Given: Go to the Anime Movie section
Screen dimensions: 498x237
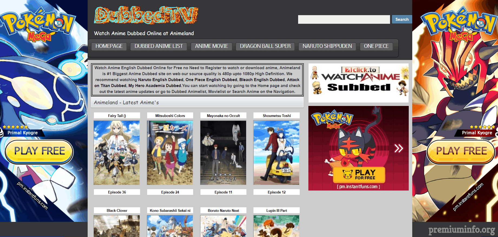Looking at the screenshot, I should (x=211, y=46).
